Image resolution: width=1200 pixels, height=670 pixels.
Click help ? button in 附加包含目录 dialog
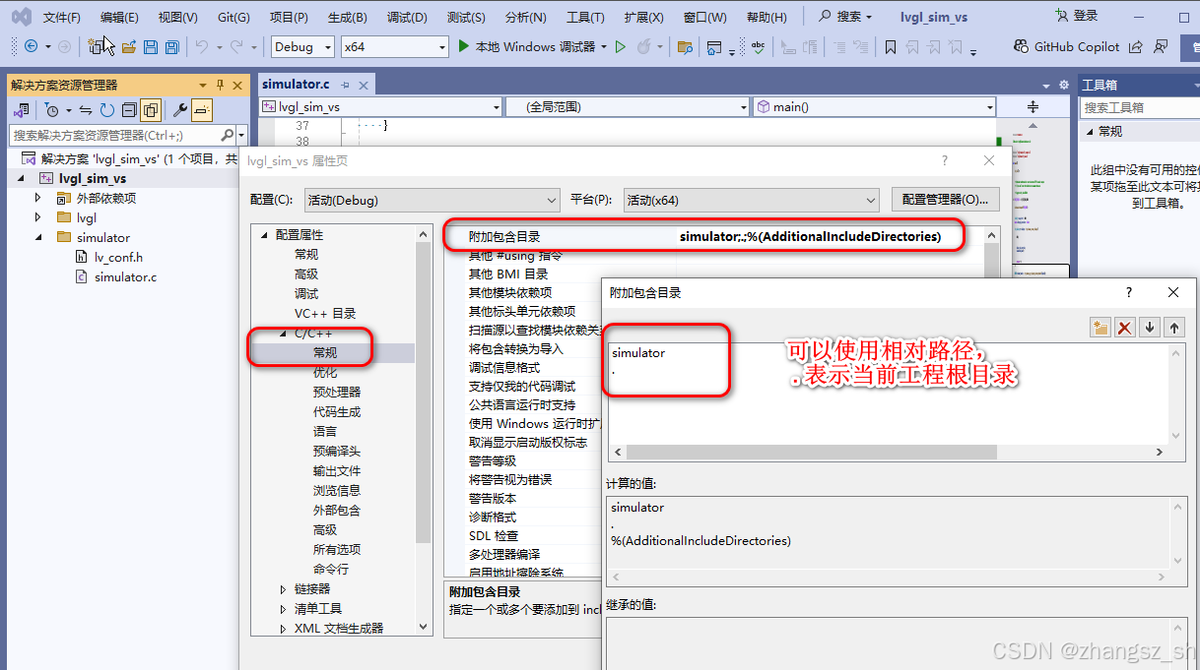click(1129, 293)
